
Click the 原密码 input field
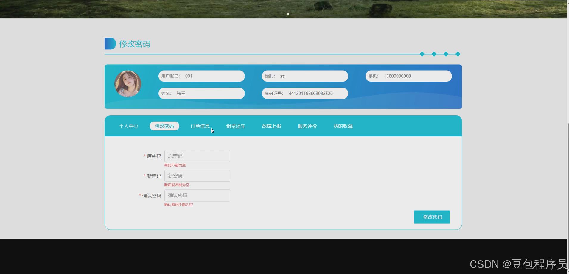[x=197, y=156]
